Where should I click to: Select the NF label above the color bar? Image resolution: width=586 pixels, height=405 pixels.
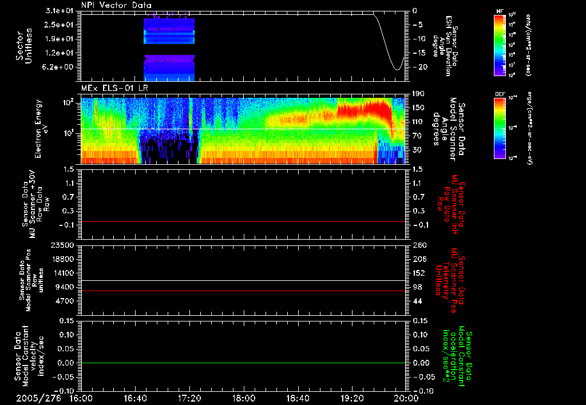coord(500,11)
